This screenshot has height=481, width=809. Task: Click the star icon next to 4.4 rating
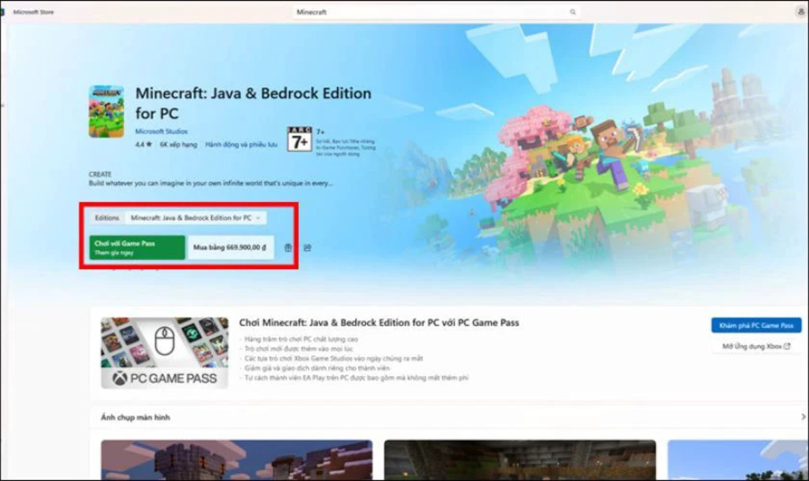point(149,143)
